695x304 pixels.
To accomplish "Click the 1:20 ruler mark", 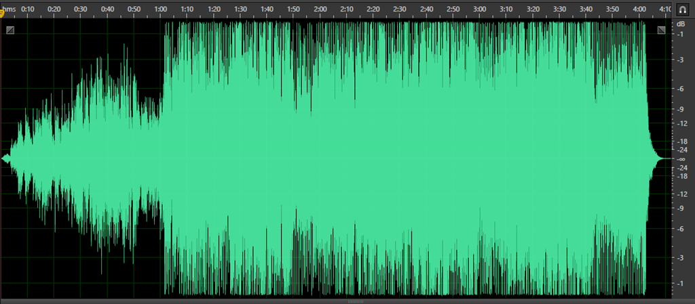I will 214,9.
